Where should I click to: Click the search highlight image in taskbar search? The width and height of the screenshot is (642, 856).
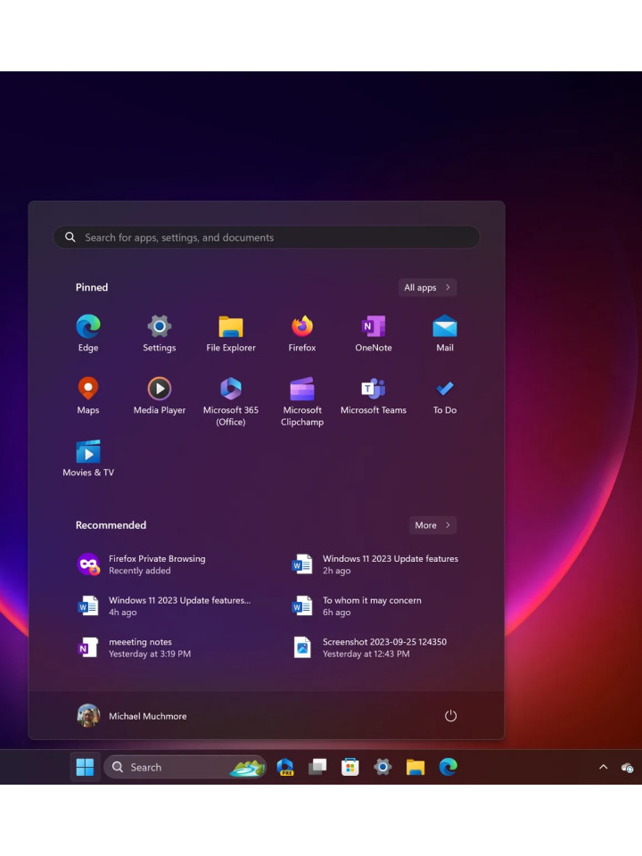click(247, 768)
